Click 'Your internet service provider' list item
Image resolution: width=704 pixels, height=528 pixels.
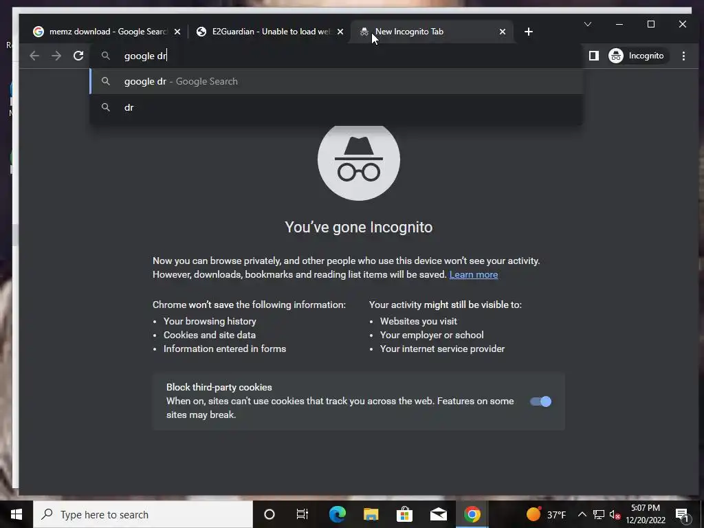(x=442, y=349)
